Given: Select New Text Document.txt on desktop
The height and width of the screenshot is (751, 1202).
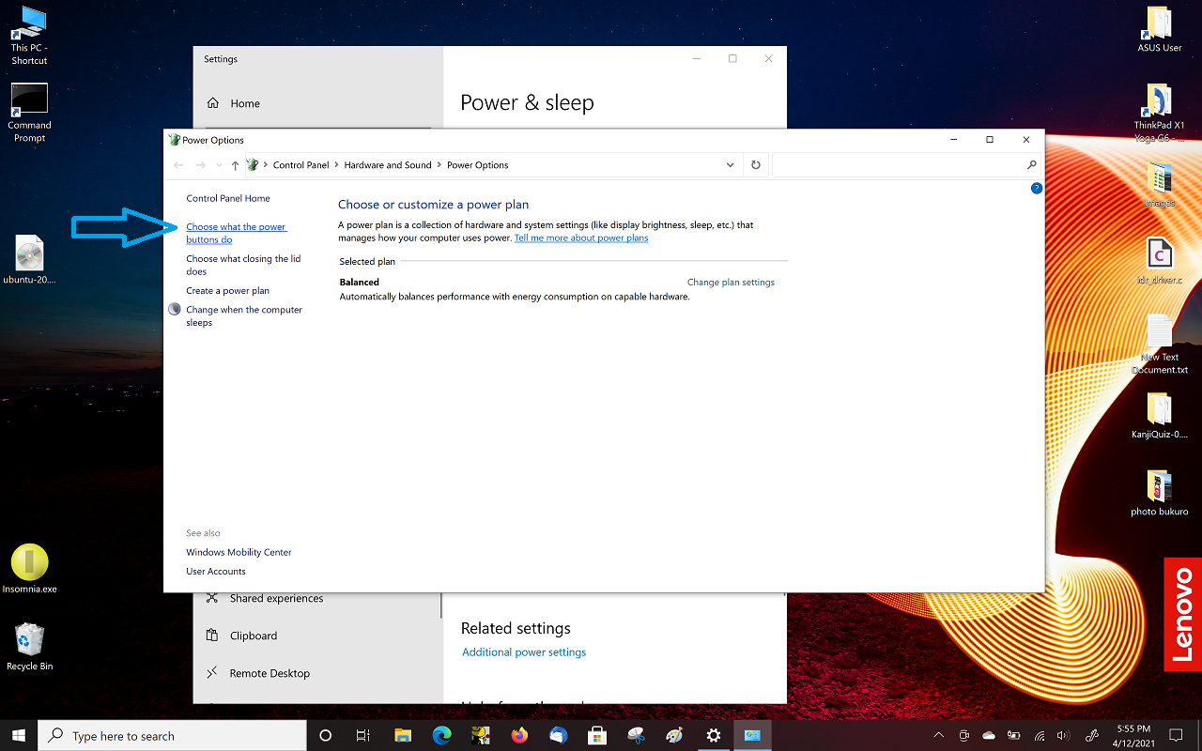Looking at the screenshot, I should tap(1160, 345).
